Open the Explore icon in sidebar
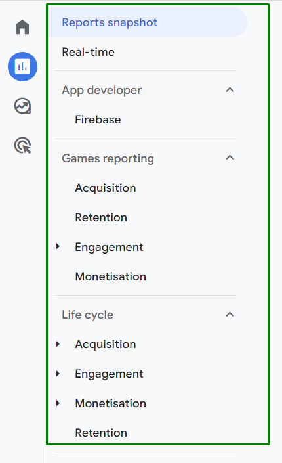Image resolution: width=282 pixels, height=463 pixels. 23,106
